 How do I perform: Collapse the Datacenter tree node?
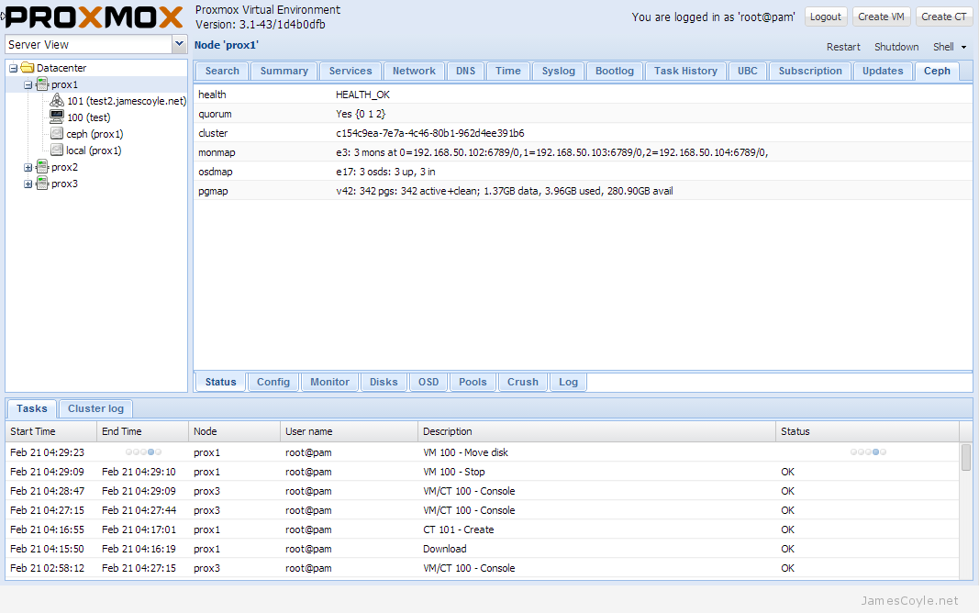(13, 68)
